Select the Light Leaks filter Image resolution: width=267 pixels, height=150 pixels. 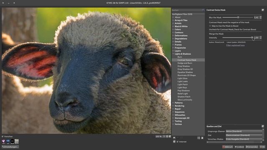coord(183,82)
